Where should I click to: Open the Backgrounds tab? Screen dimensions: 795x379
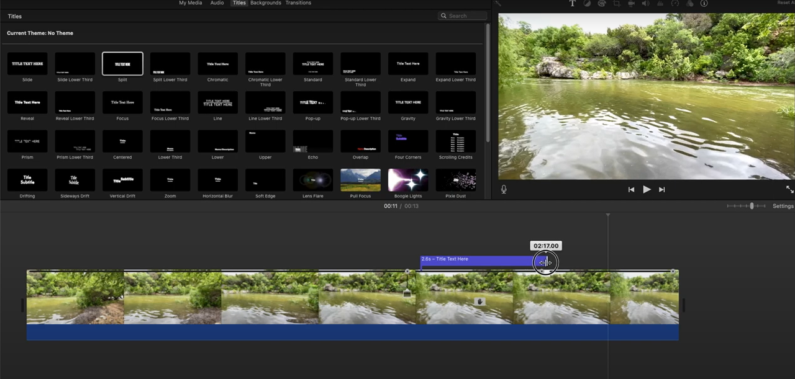(266, 3)
